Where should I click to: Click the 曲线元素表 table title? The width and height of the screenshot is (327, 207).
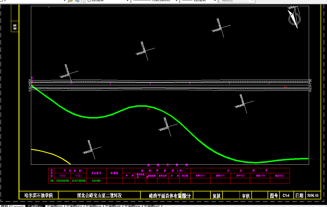pos(168,165)
